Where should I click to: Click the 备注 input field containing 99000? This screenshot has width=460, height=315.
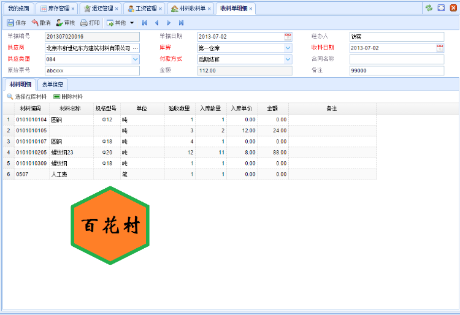(x=396, y=70)
